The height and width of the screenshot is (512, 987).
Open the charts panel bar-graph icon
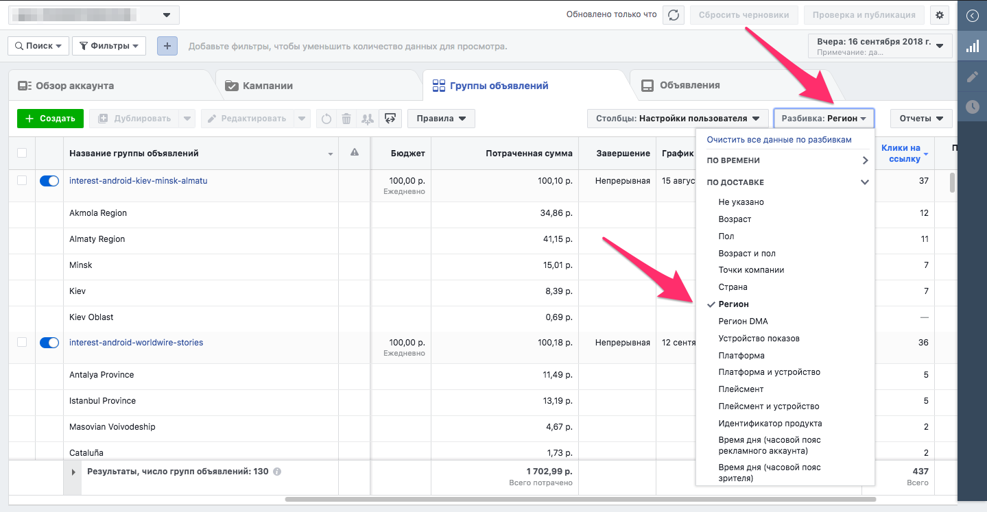972,47
